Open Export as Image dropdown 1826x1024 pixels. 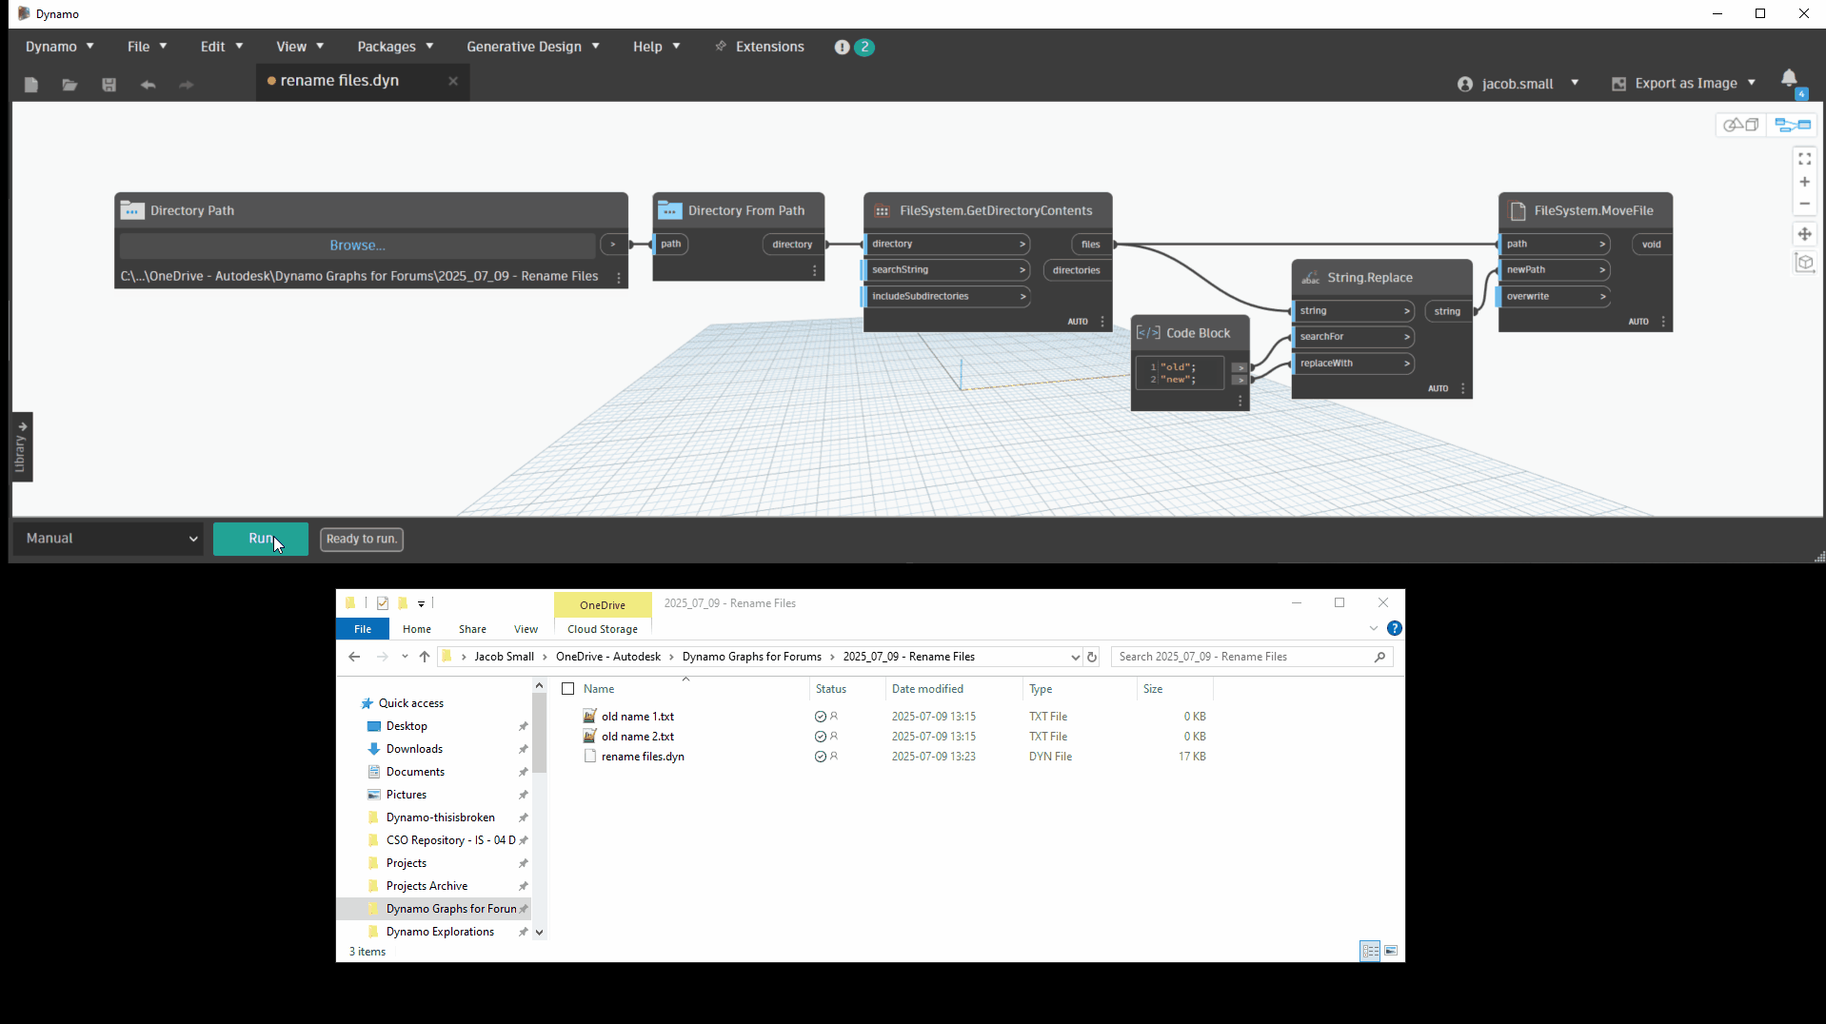[1683, 84]
